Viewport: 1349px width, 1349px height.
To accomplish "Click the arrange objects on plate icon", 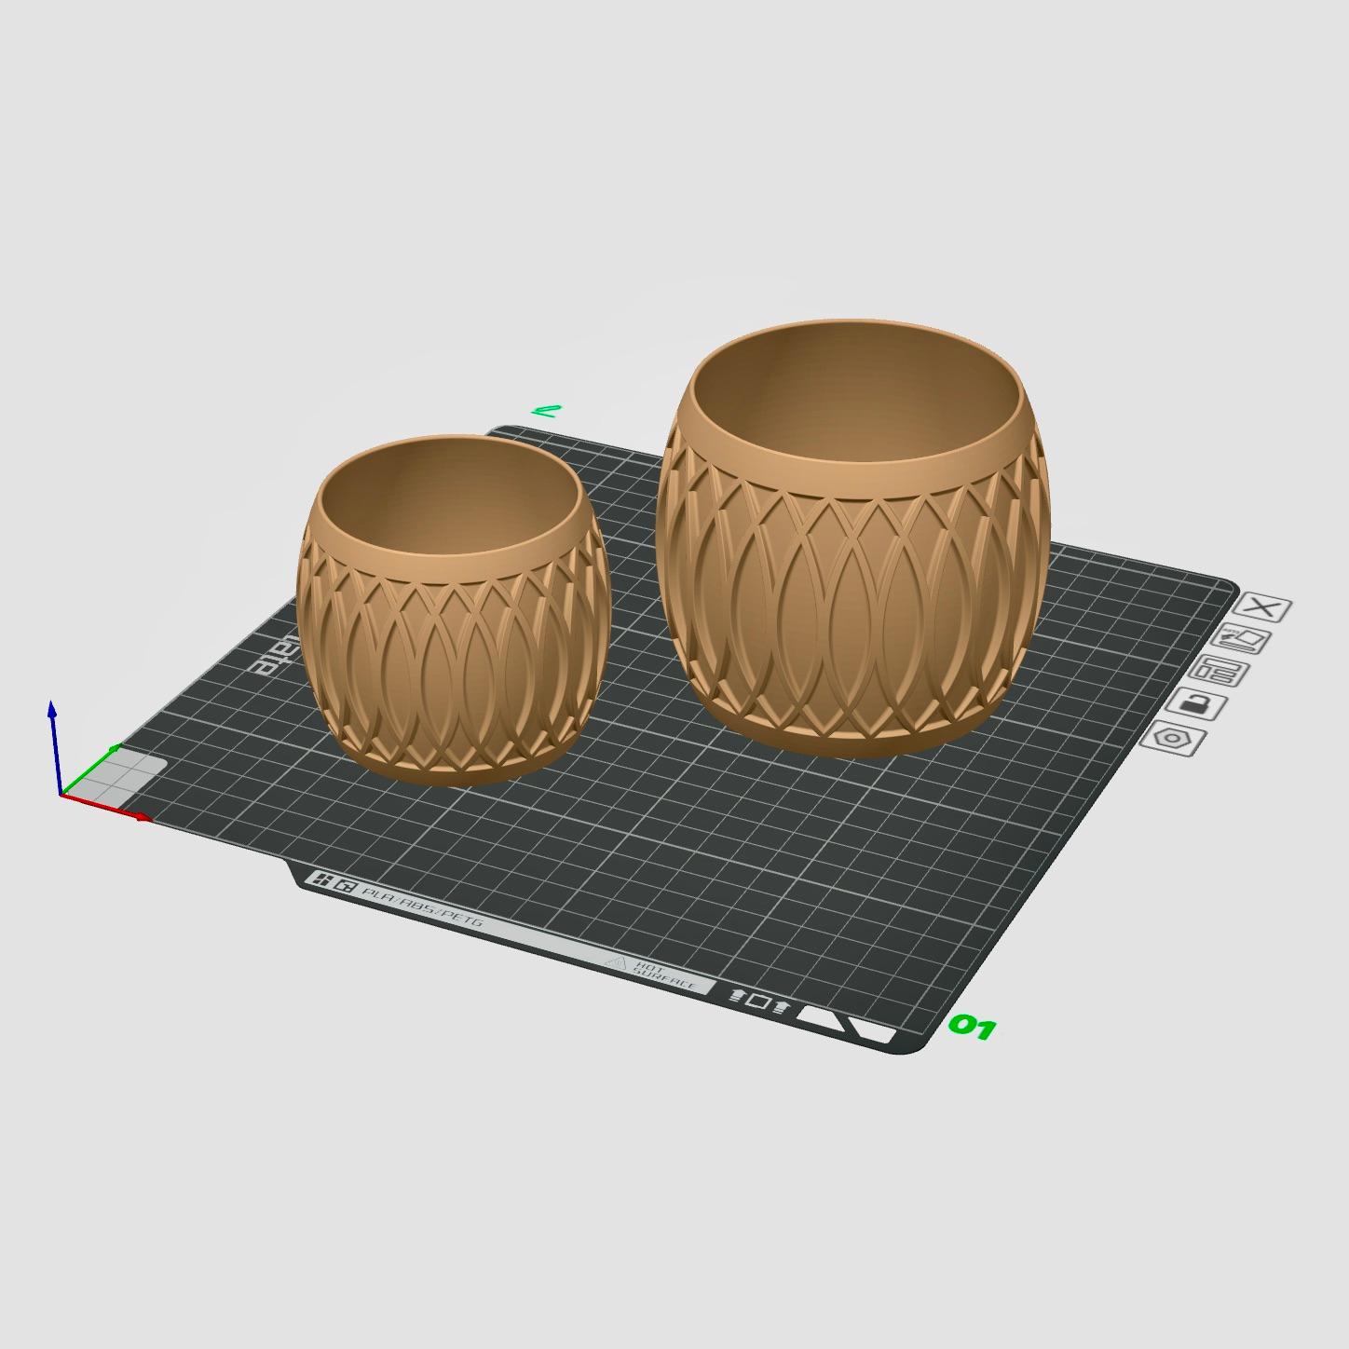I will pos(1220,671).
